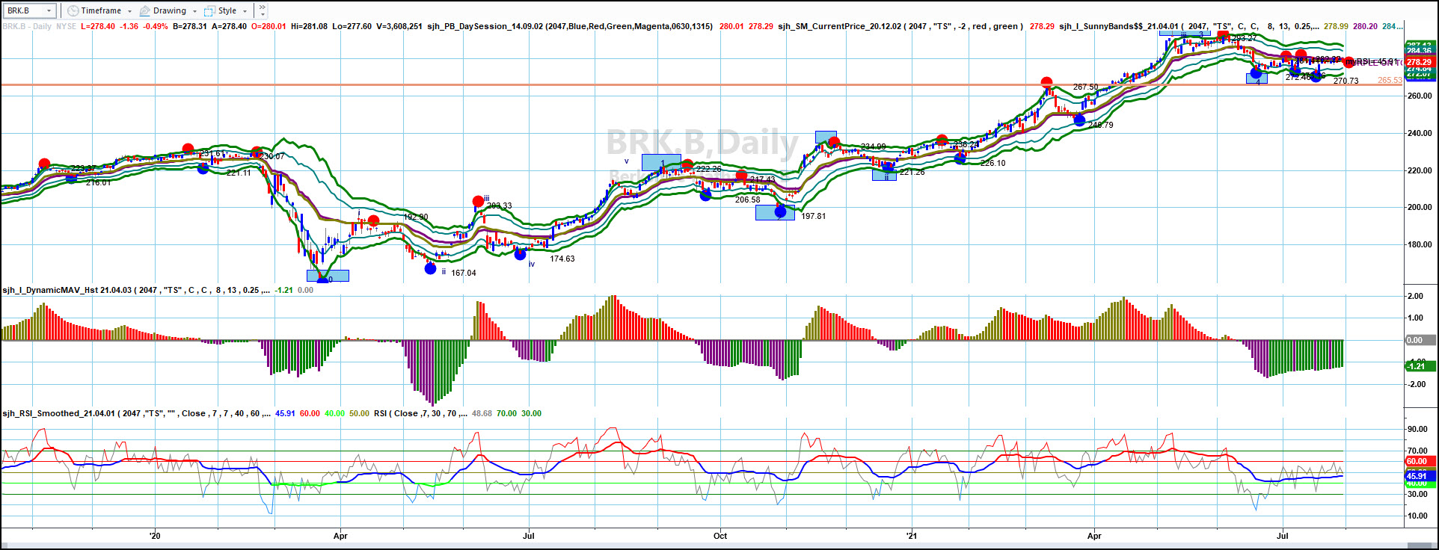
Task: Click the Lo=277.60 low value
Action: [x=352, y=26]
